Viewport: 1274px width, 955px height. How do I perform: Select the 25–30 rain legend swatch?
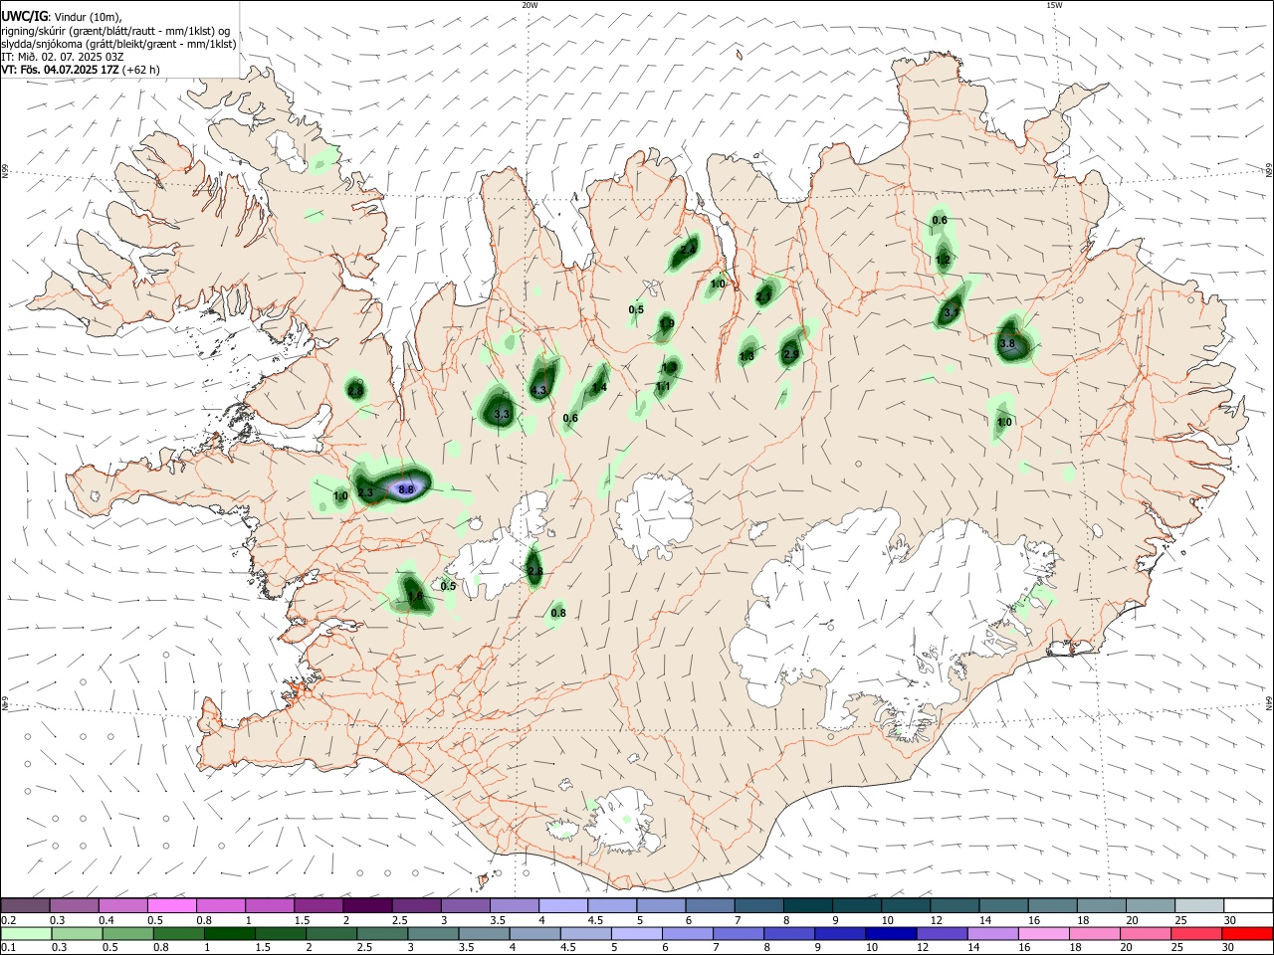1195,933
